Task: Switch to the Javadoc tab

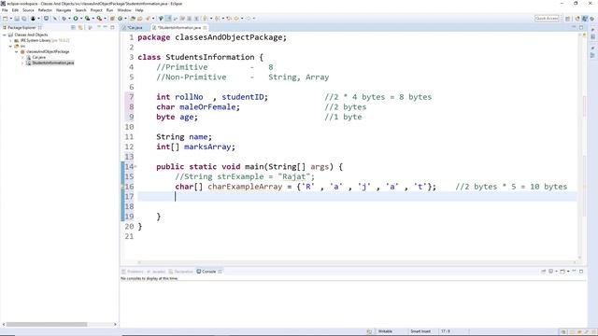Action: point(156,272)
